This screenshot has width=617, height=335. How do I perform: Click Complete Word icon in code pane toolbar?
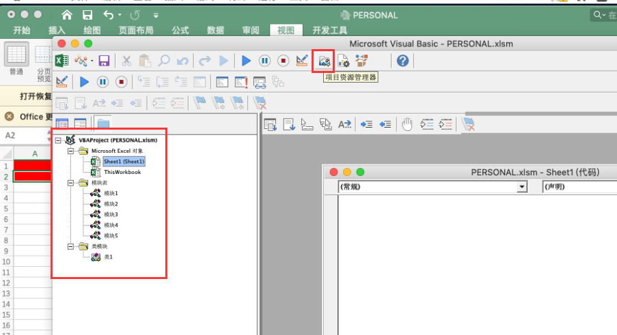click(x=344, y=124)
